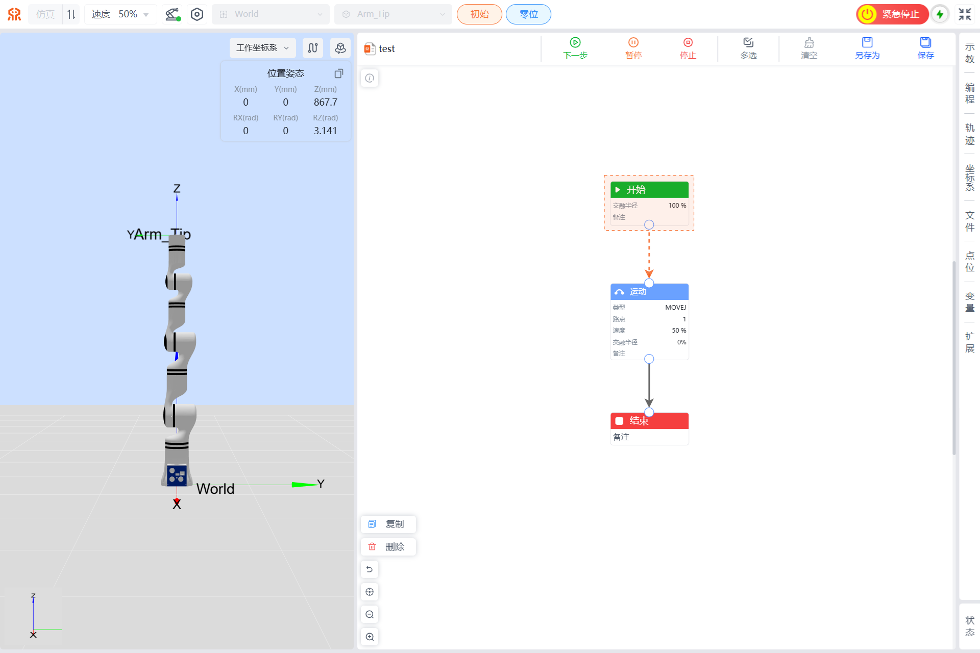
Task: Click the Next Step (下一步) play icon
Action: [x=575, y=42]
